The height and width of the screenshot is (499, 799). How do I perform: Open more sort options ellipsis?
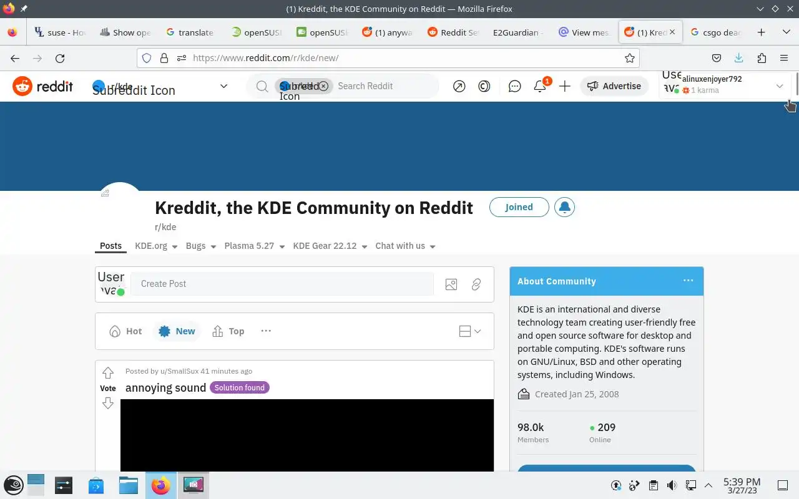click(266, 331)
